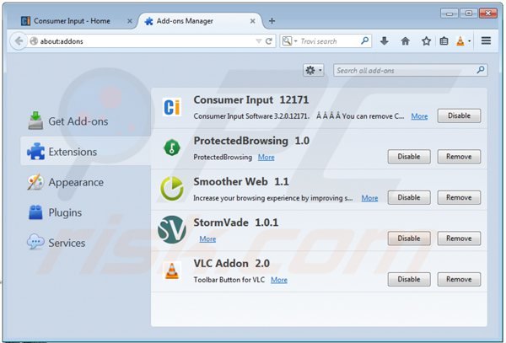Open the Downloads arrow icon in the toolbar
Screen dimensions: 506x343
click(384, 41)
